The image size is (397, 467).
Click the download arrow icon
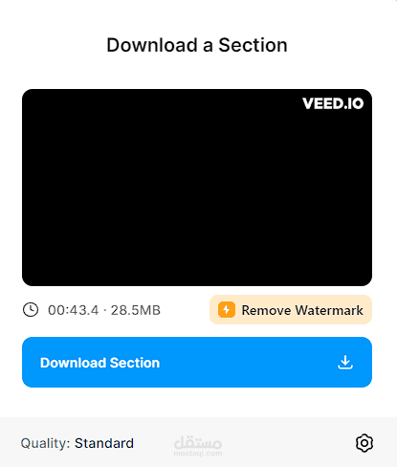[x=345, y=362]
